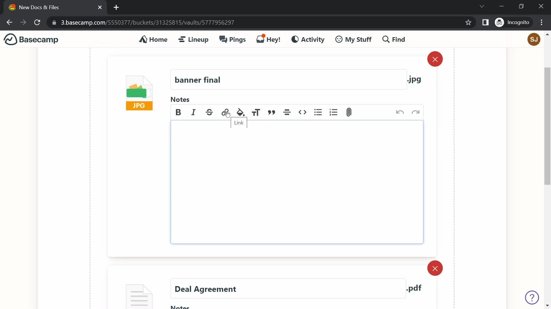Enable strikethrough text formatting
This screenshot has width=551, height=309.
tap(209, 112)
